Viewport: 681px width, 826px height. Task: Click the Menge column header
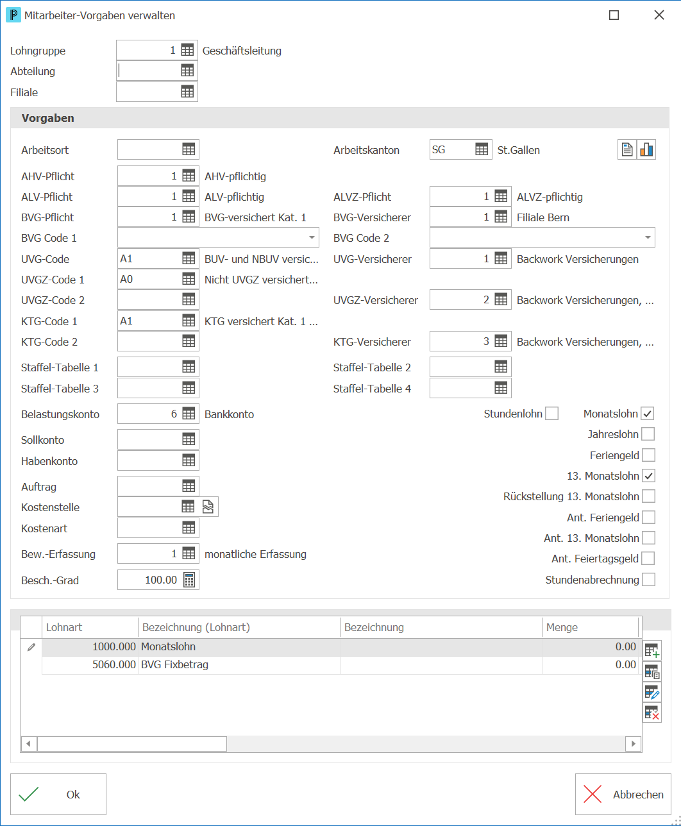coord(591,627)
